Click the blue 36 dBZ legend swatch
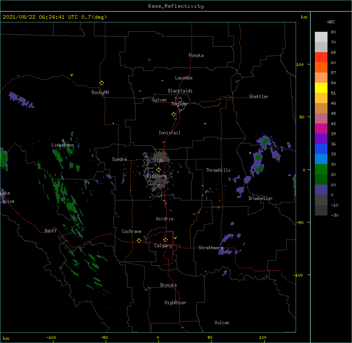 coord(321,149)
